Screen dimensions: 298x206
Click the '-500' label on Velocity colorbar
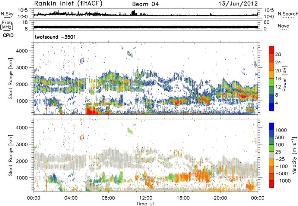[282, 174]
